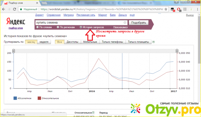Switch to the Мобильные tab
This screenshot has width=201, height=117.
point(90,42)
